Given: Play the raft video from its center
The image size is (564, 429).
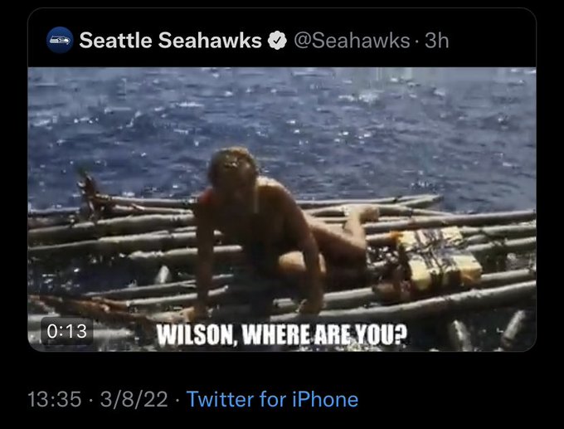Looking at the screenshot, I should point(282,209).
